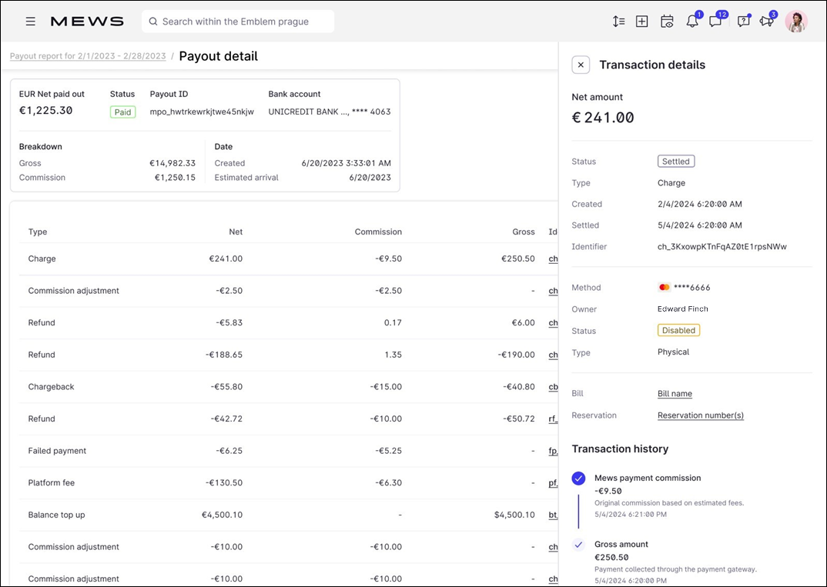Select the Failed payment row
Image resolution: width=827 pixels, height=587 pixels.
pyautogui.click(x=289, y=451)
